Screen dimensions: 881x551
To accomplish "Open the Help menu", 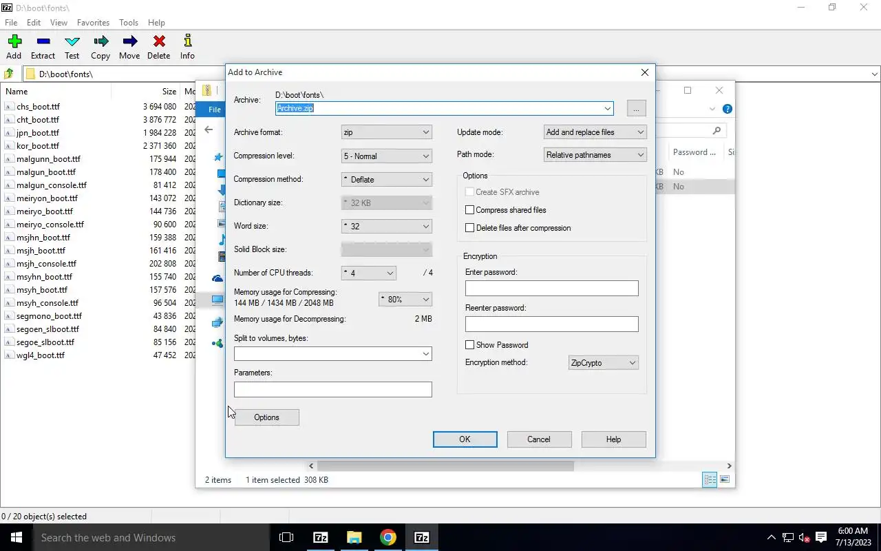I will [x=156, y=23].
